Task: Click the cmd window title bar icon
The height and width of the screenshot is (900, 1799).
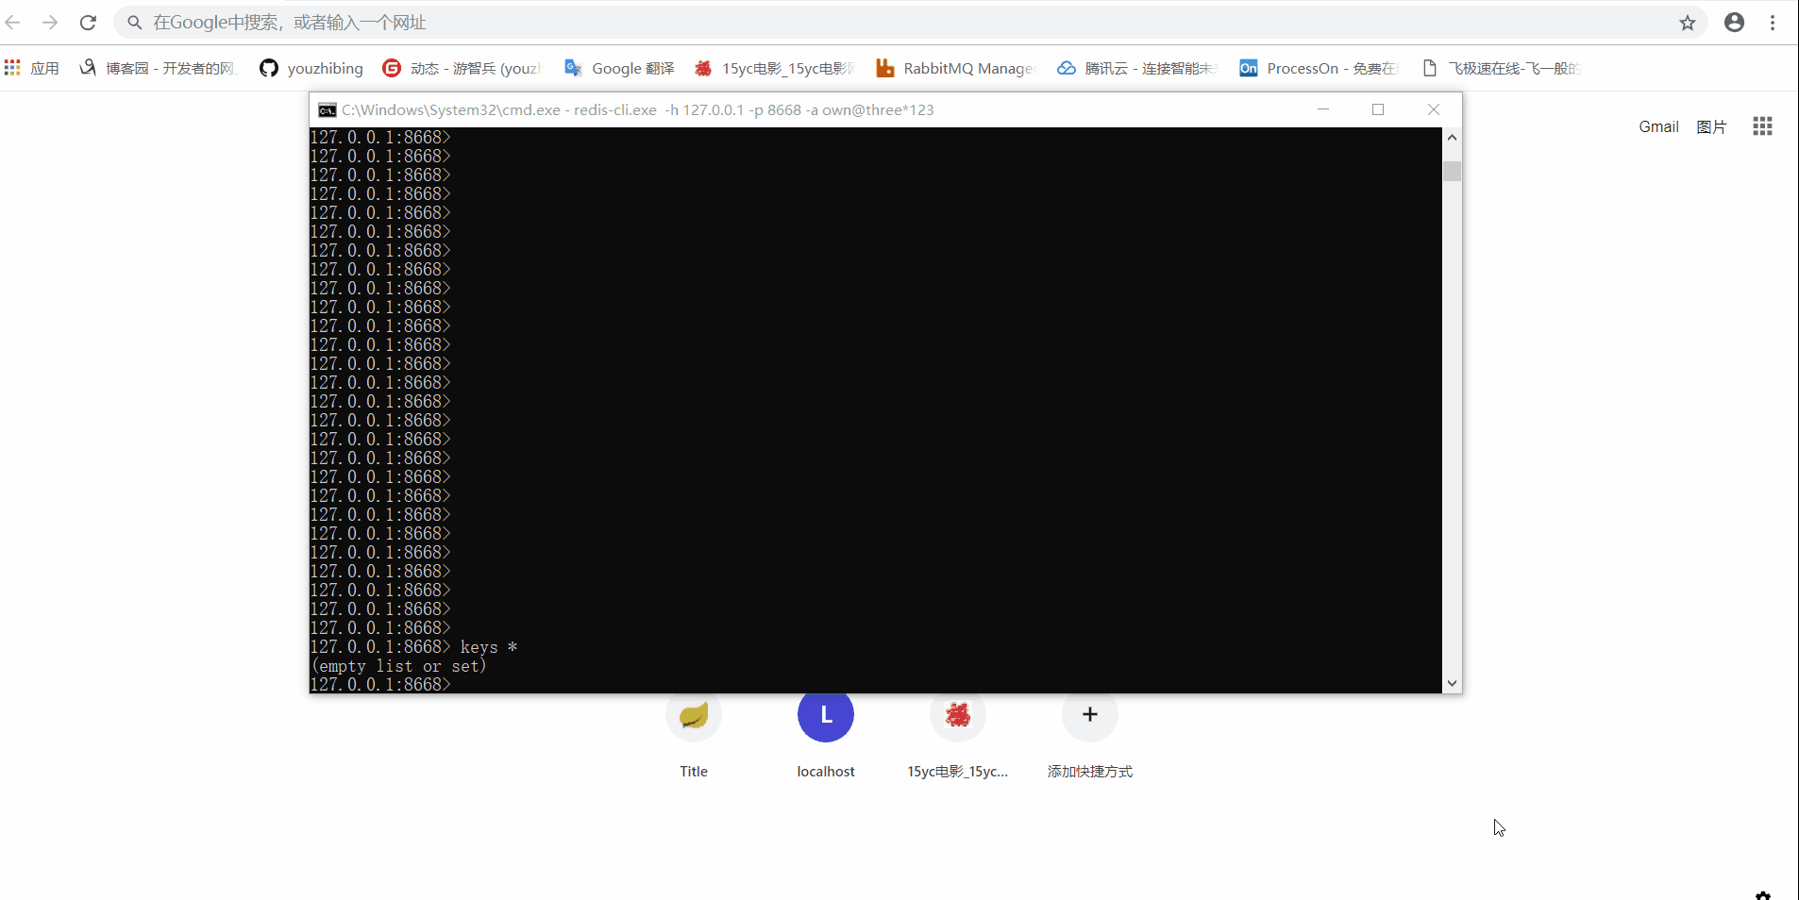Action: click(x=327, y=110)
